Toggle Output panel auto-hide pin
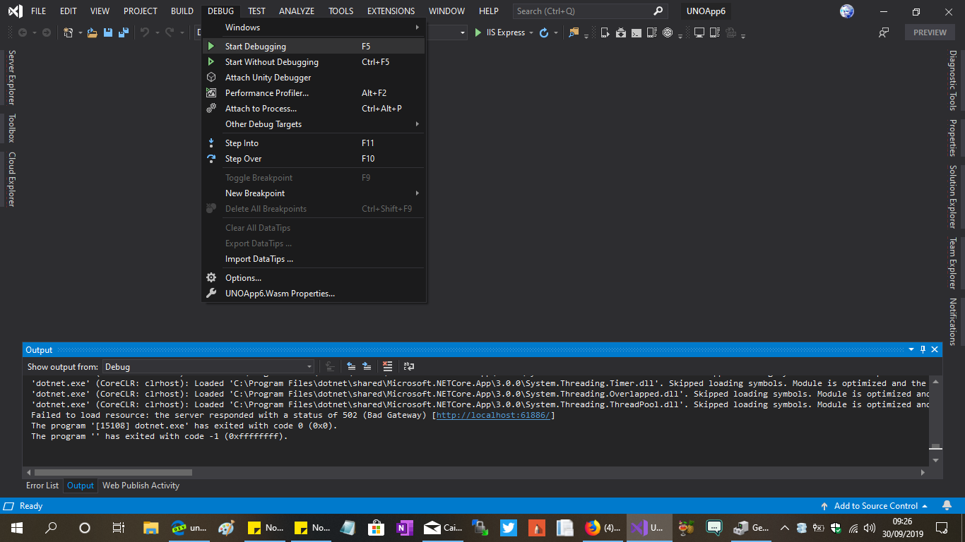This screenshot has width=965, height=542. [923, 349]
